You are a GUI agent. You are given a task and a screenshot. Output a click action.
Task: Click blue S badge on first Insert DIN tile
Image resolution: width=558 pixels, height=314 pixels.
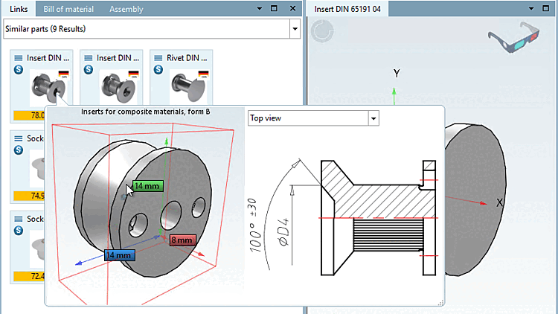click(x=19, y=70)
